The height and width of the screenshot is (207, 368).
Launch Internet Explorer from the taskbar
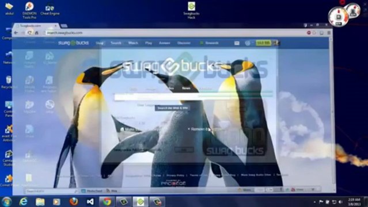tap(23, 202)
